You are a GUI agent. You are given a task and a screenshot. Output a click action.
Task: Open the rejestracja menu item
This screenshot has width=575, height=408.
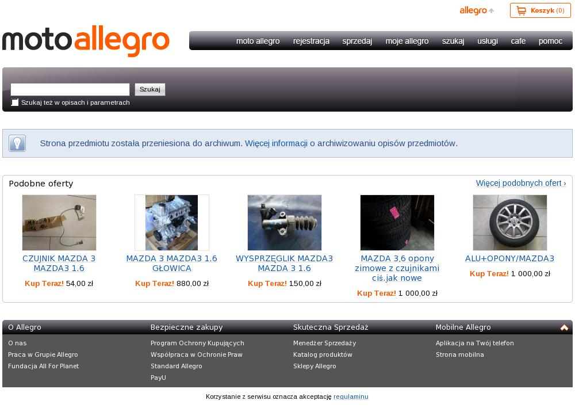click(x=311, y=41)
